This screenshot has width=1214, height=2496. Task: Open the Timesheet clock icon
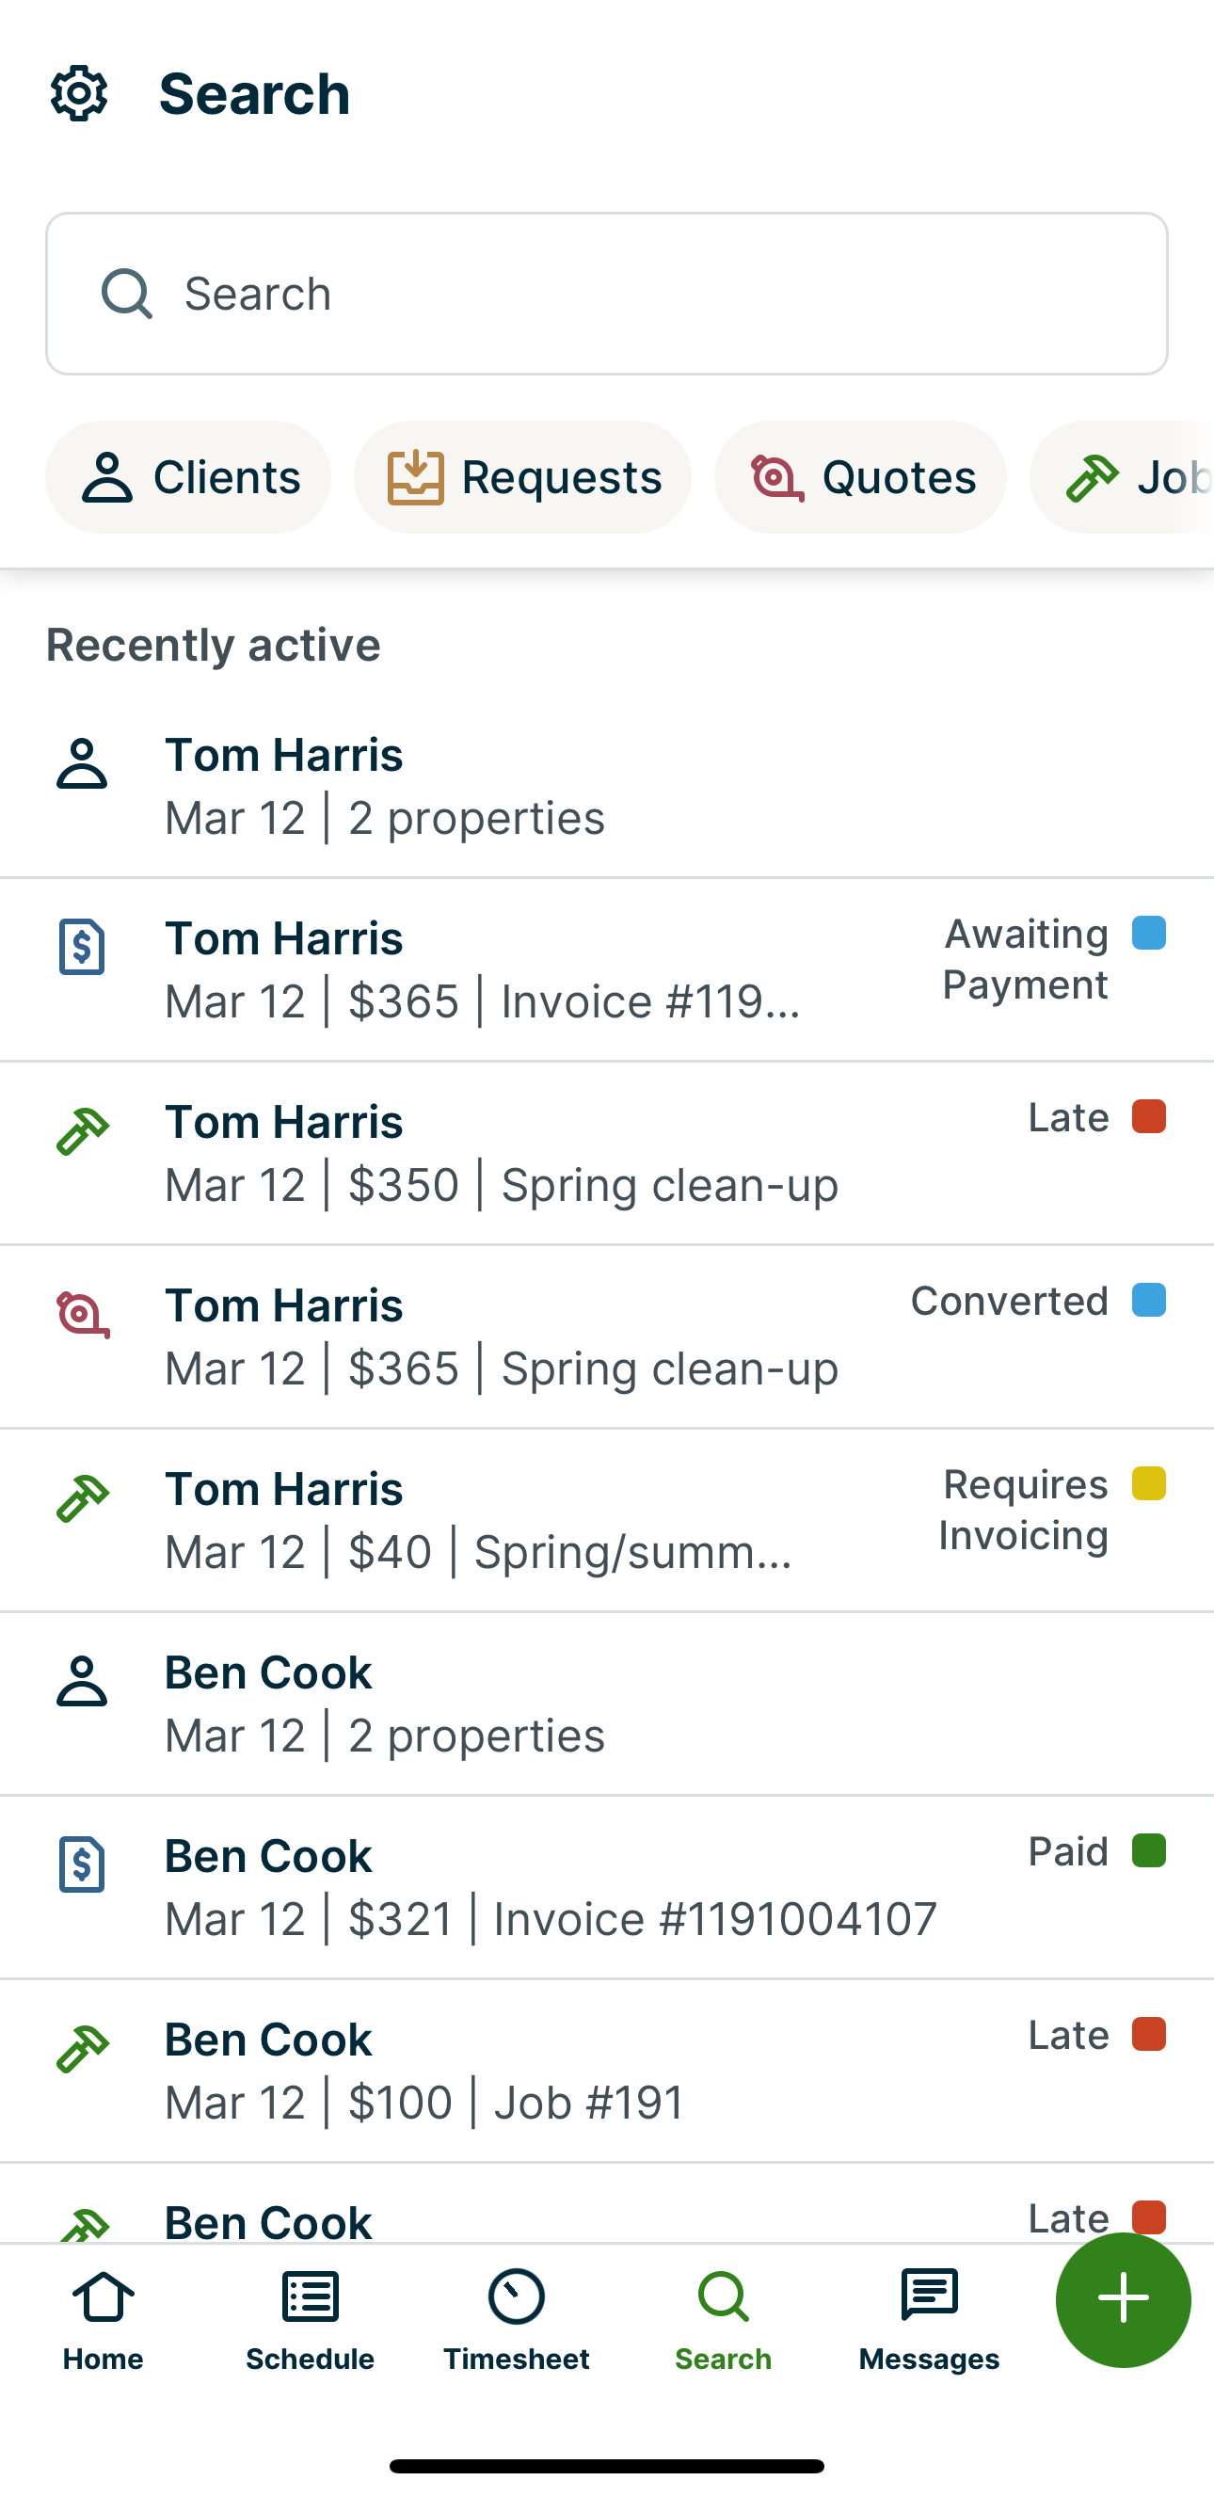[517, 2296]
